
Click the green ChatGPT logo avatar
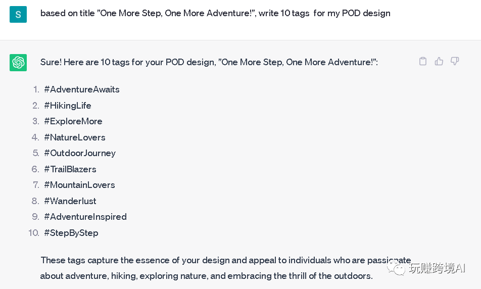click(18, 63)
